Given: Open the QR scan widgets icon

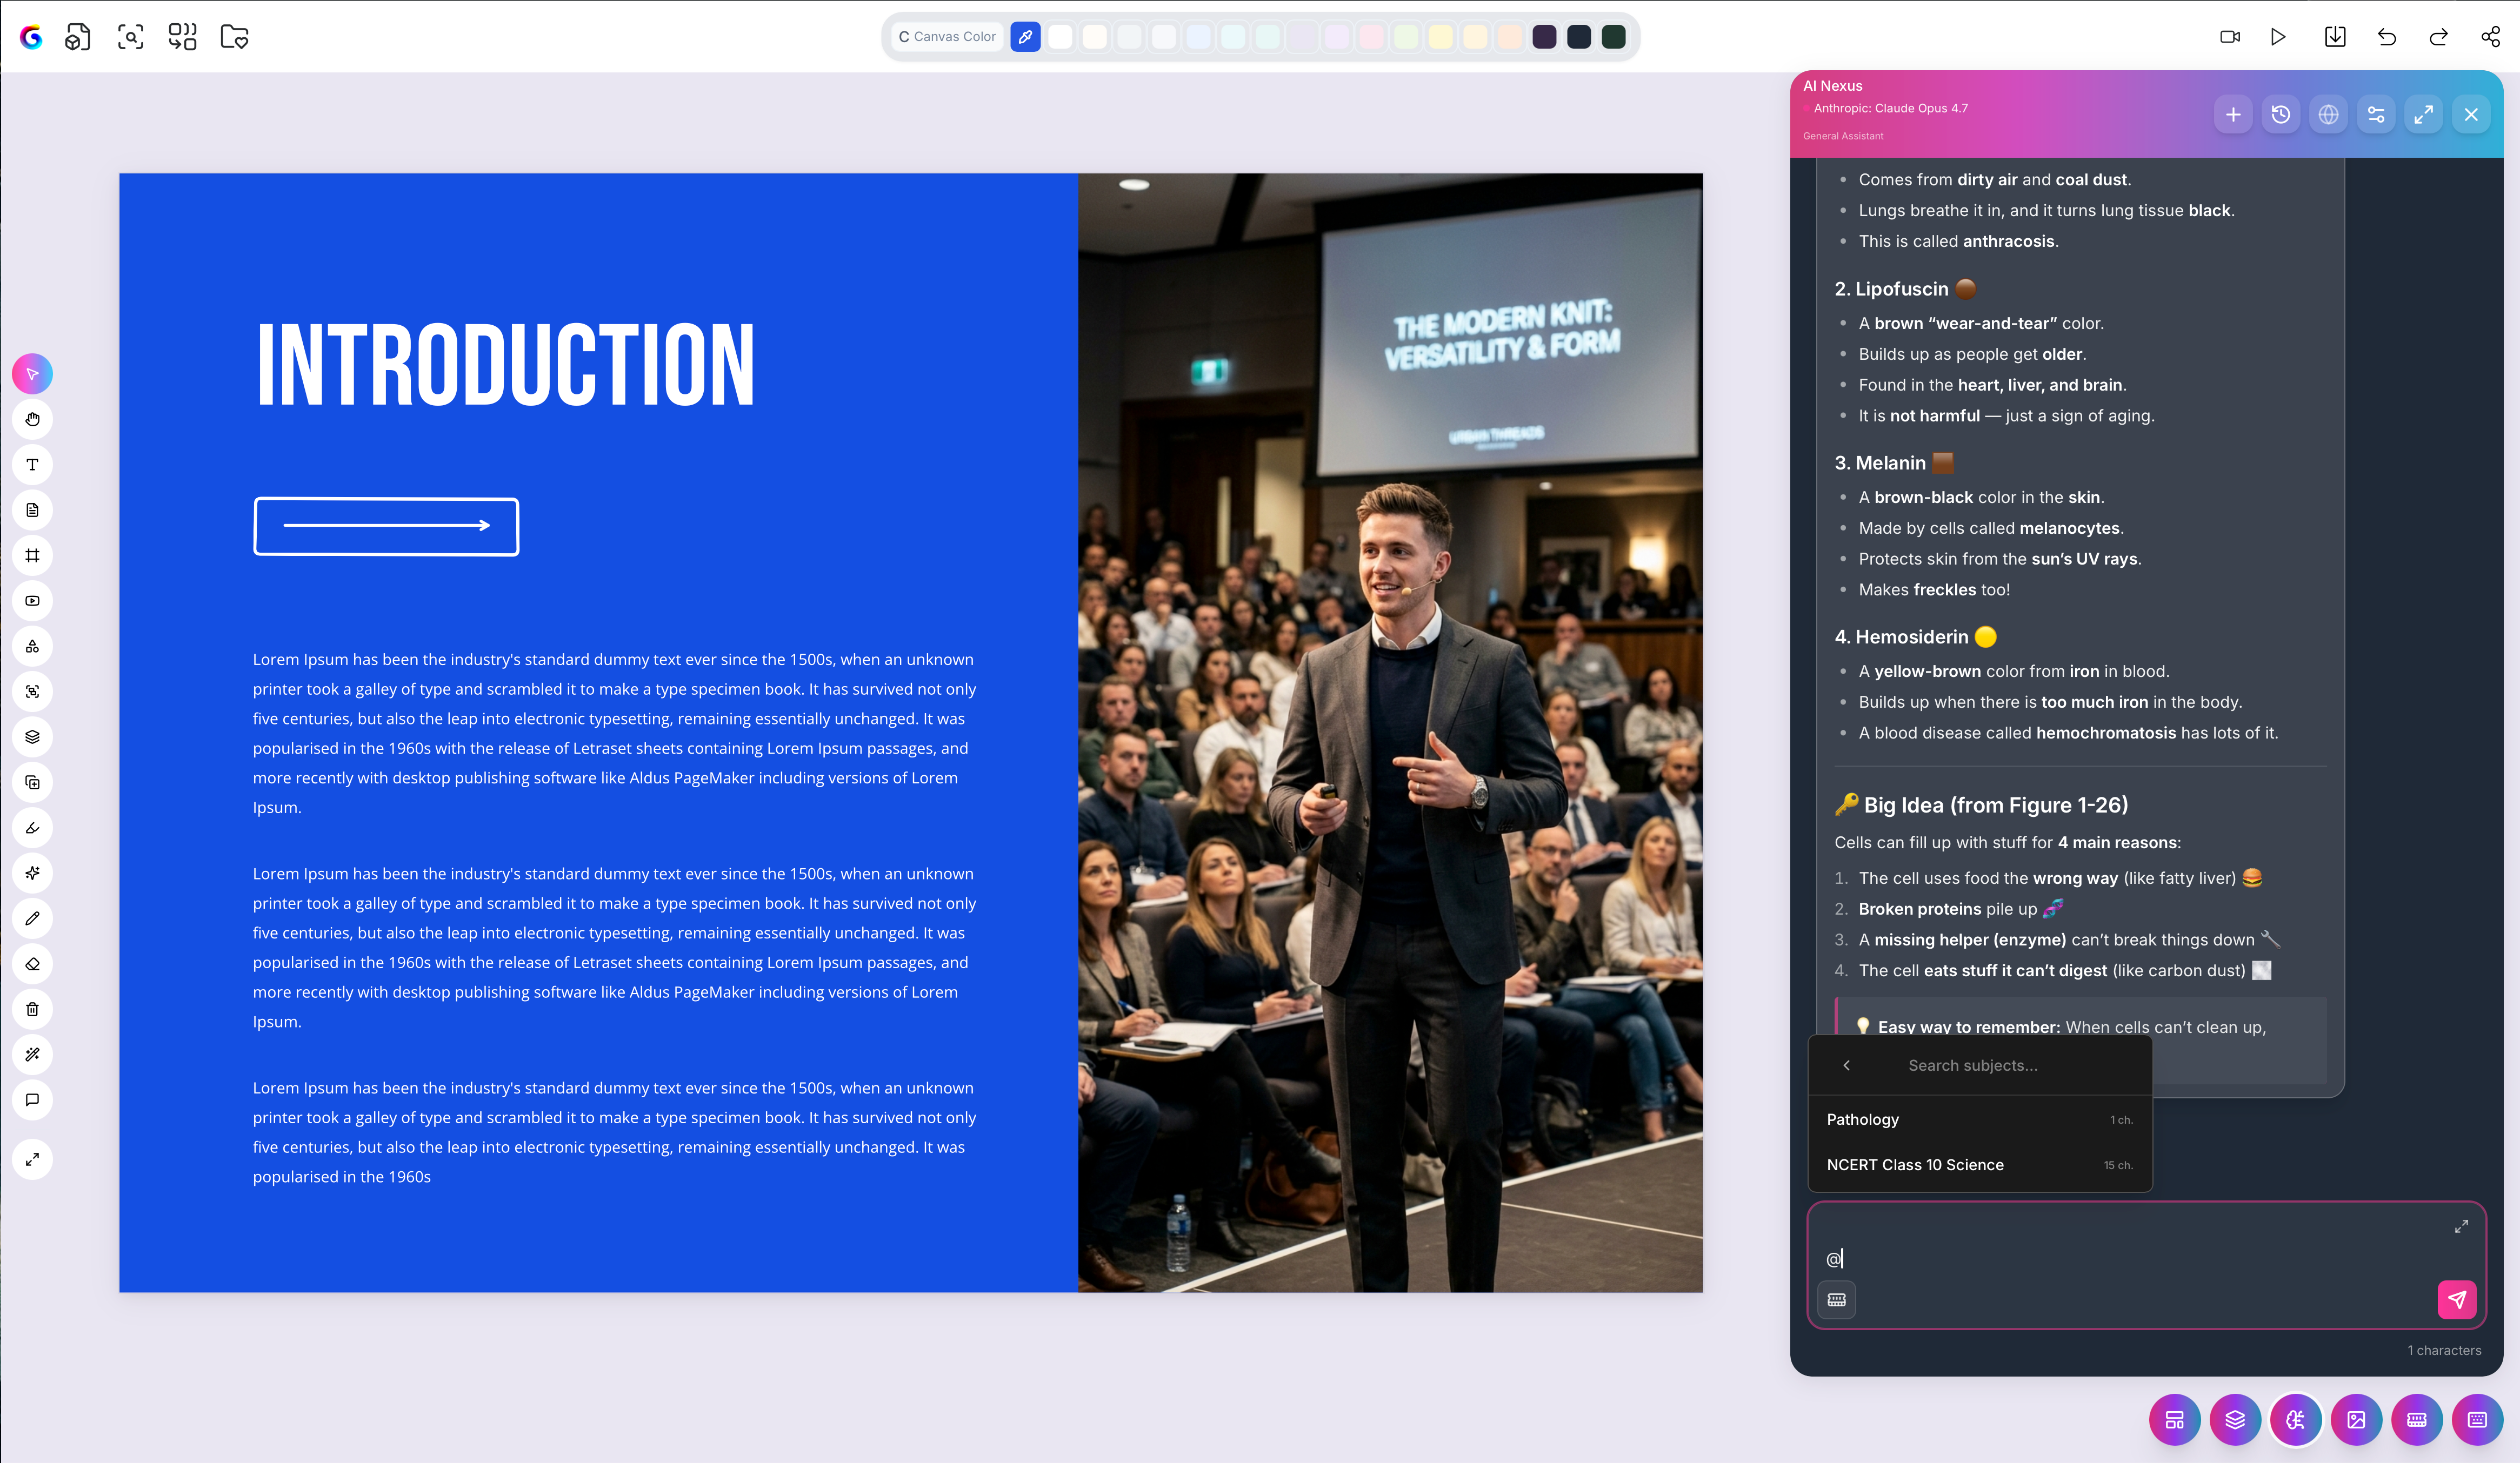Looking at the screenshot, I should click(182, 37).
